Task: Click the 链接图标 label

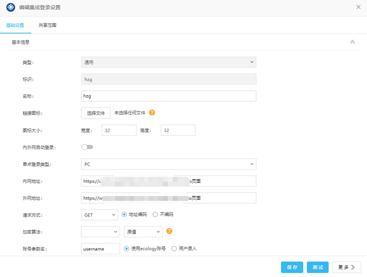Action: pos(32,113)
